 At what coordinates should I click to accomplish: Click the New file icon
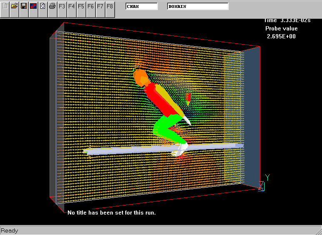click(5, 6)
